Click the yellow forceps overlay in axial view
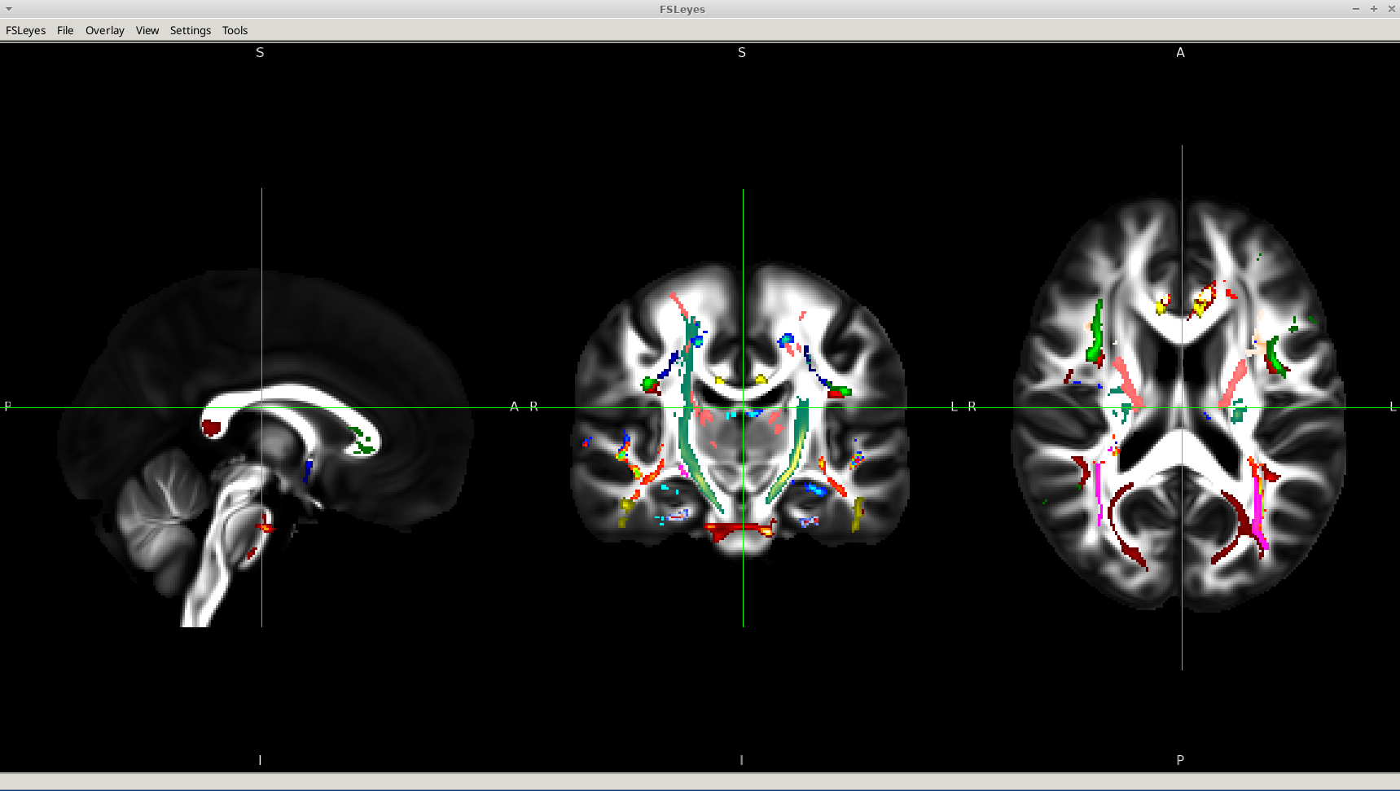Screen dimensions: 1400x791 coord(1200,305)
